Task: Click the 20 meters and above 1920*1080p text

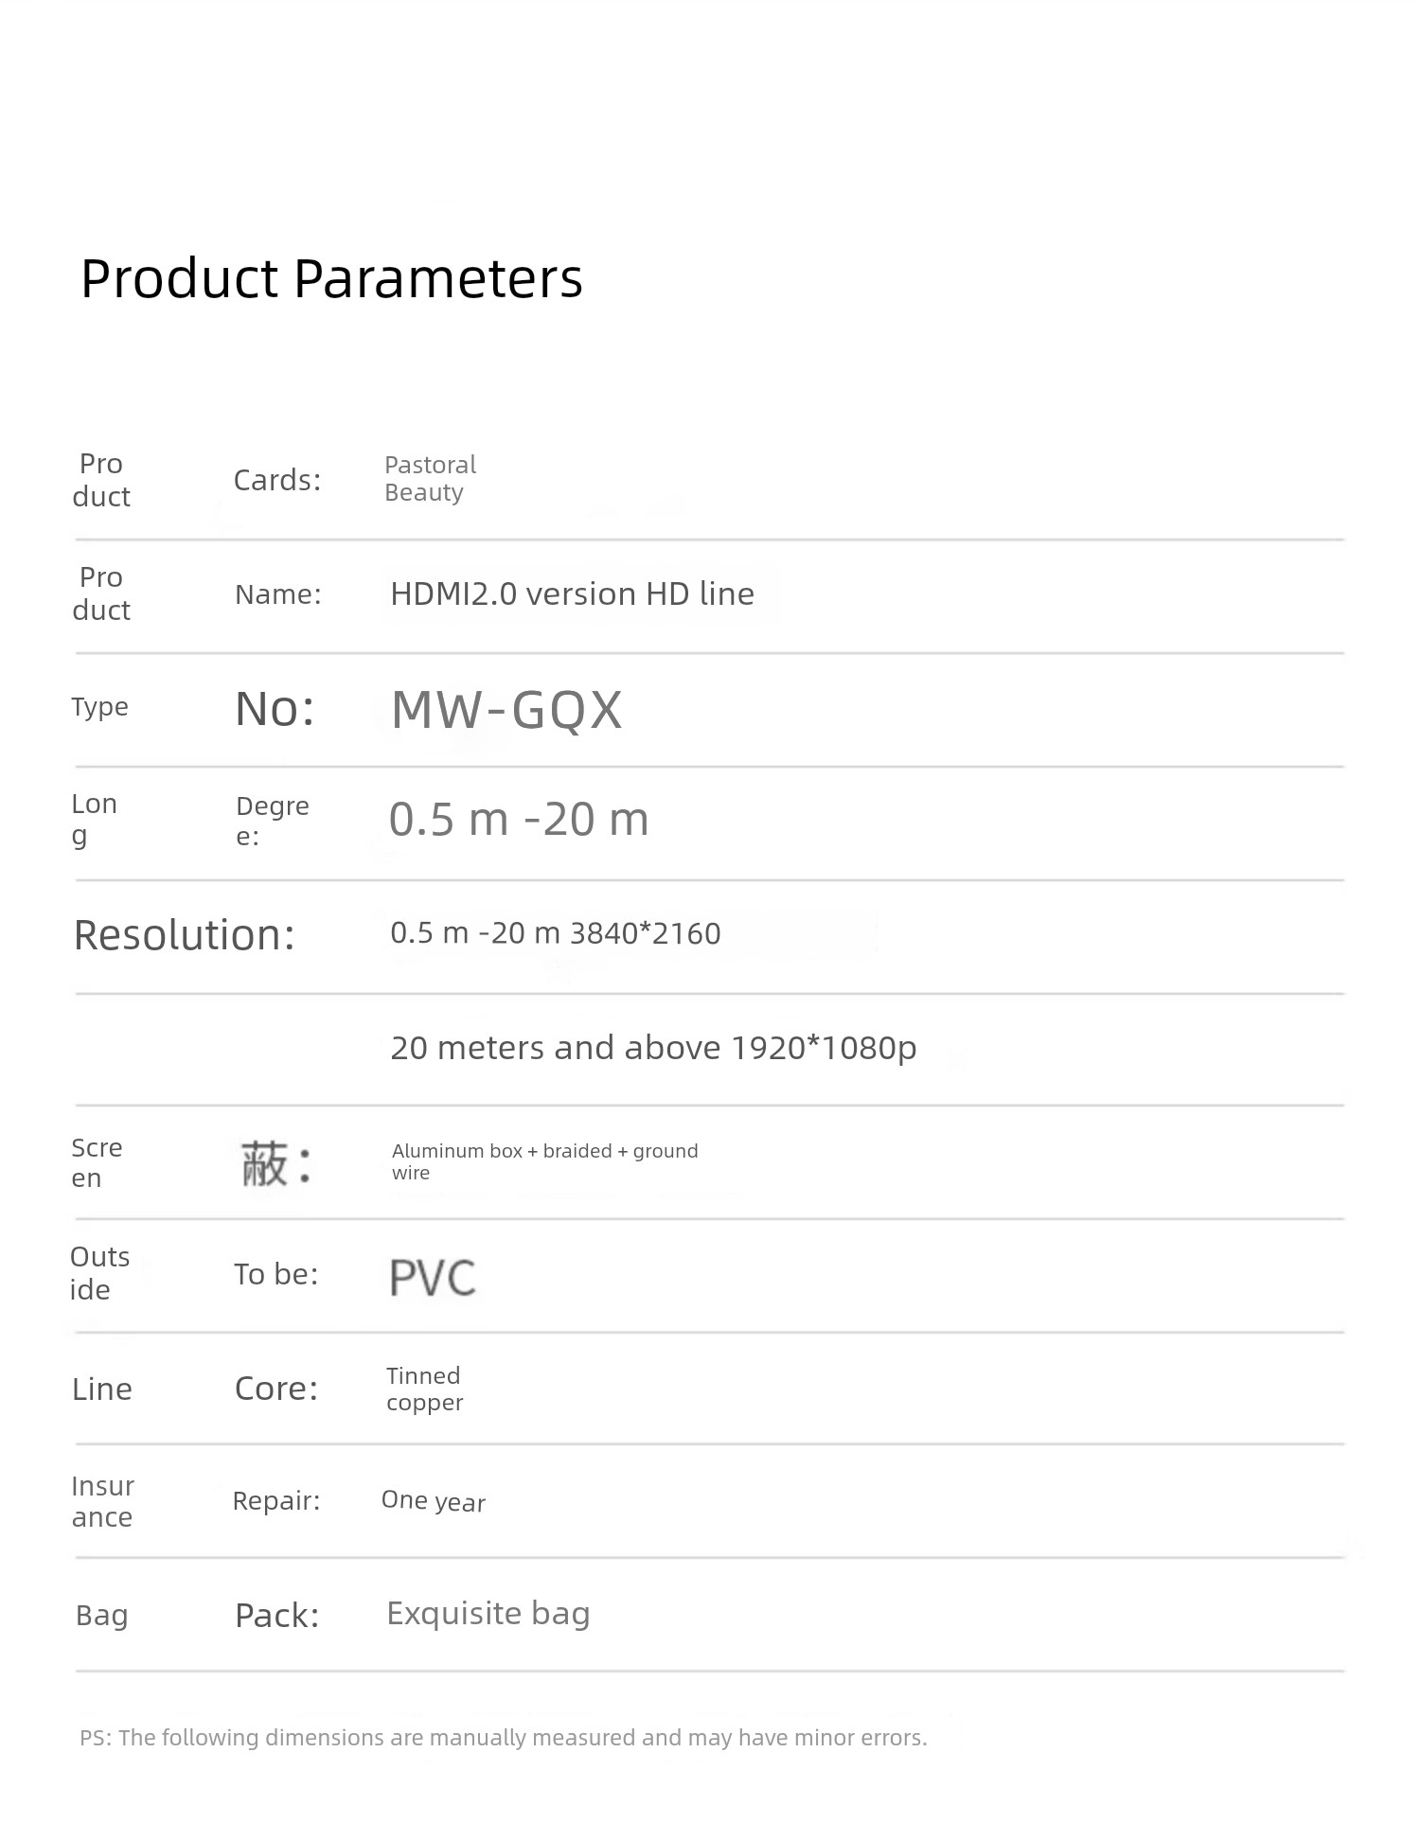Action: [653, 1048]
